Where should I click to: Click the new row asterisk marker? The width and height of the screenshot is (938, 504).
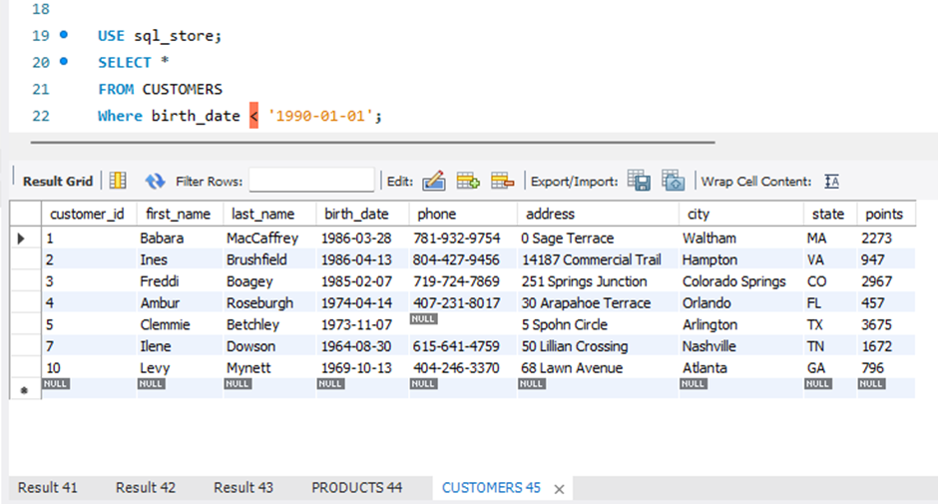click(x=25, y=390)
